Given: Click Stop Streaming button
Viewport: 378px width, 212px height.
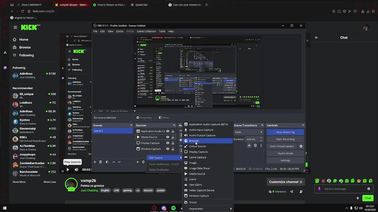Looking at the screenshot, I should [x=285, y=132].
